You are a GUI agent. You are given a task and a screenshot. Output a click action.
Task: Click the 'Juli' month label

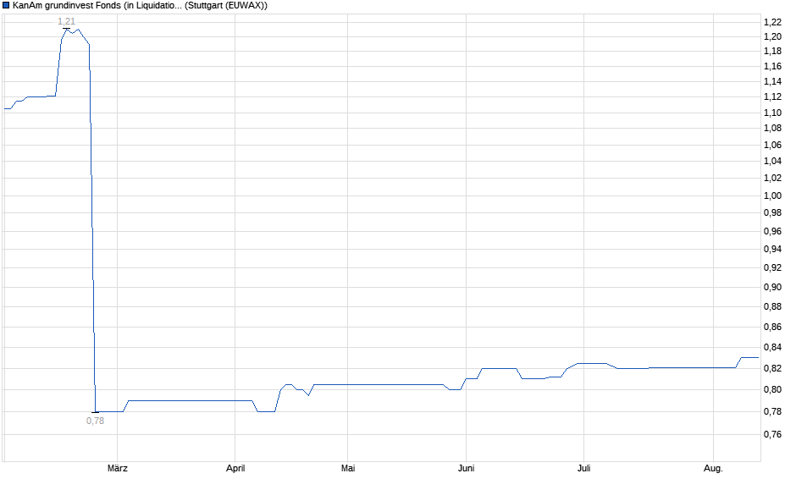click(583, 468)
